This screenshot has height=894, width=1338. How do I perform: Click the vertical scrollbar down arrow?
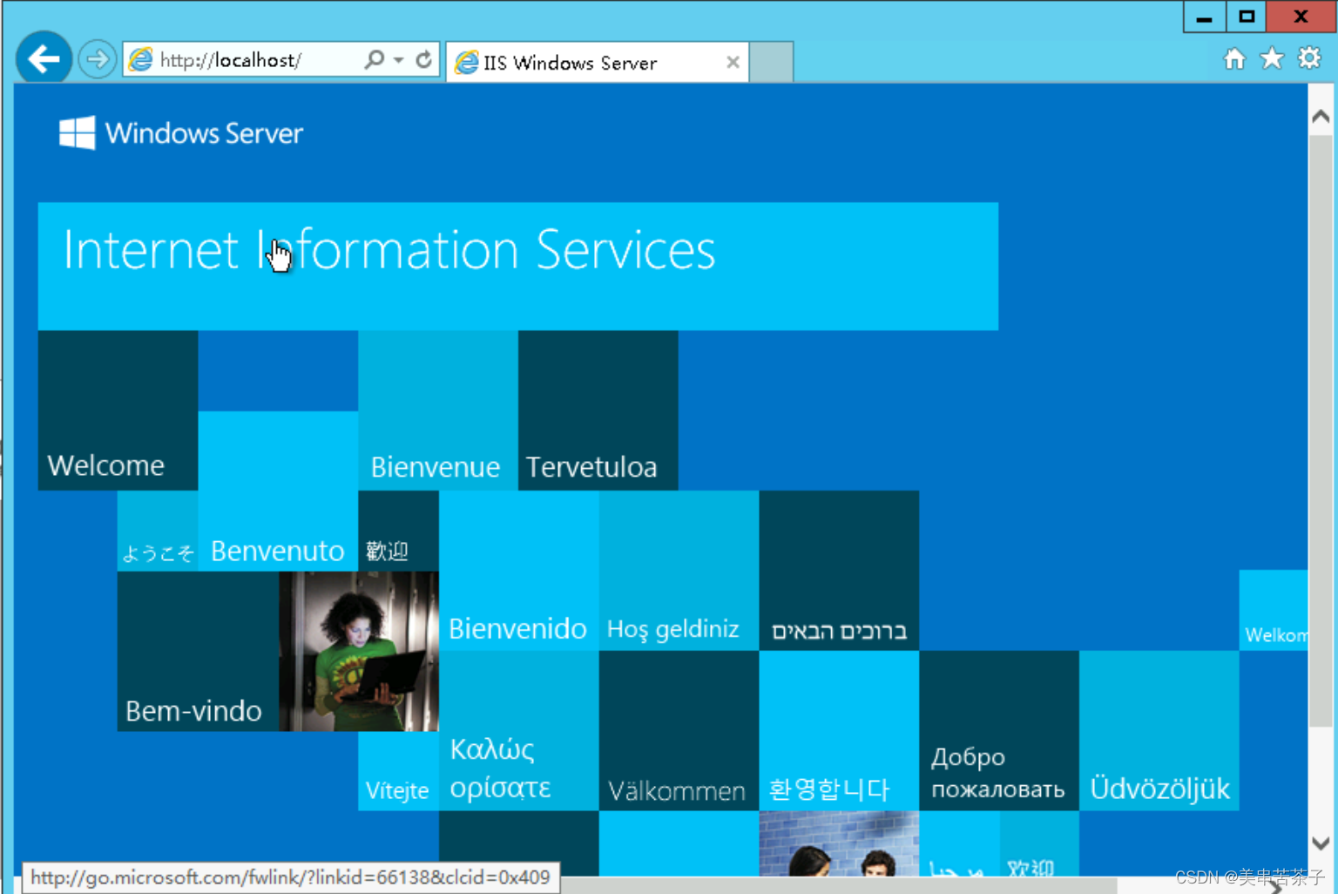coord(1321,843)
